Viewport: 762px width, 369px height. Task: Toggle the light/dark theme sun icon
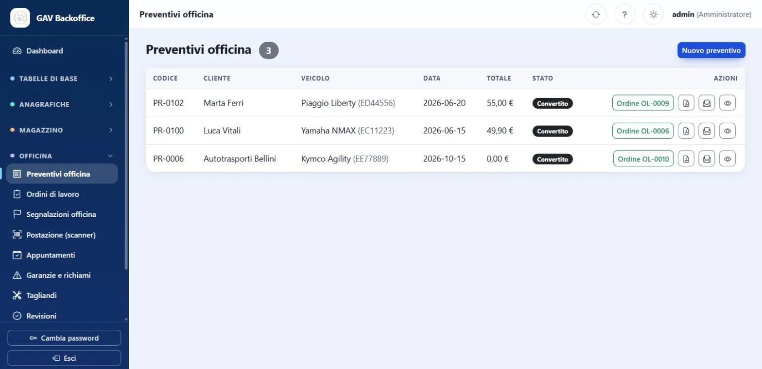[x=654, y=15]
